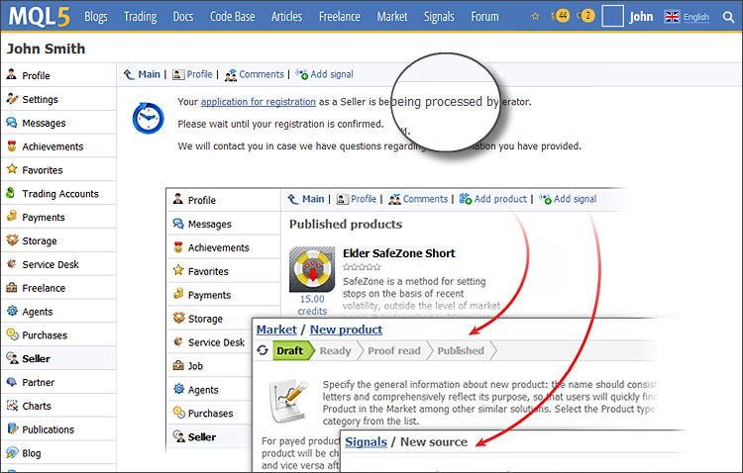Open Elder SafeZone Short product title

point(398,253)
